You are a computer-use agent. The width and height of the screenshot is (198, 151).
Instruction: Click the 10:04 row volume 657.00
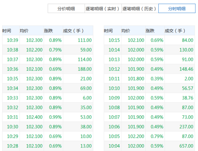[x=186, y=146]
